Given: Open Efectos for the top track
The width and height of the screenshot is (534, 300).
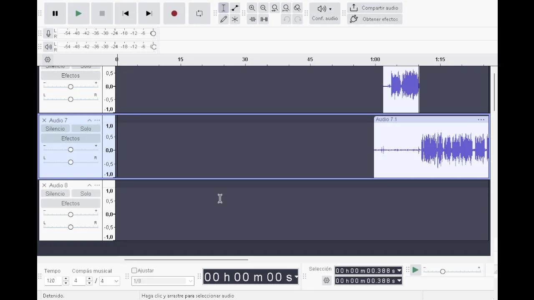Looking at the screenshot, I should 71,75.
